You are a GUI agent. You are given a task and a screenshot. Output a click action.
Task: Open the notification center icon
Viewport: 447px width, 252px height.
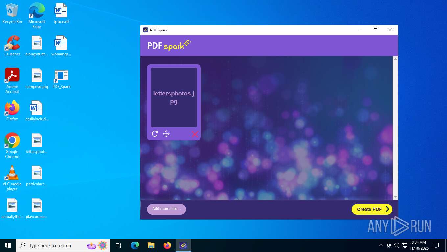click(x=436, y=245)
